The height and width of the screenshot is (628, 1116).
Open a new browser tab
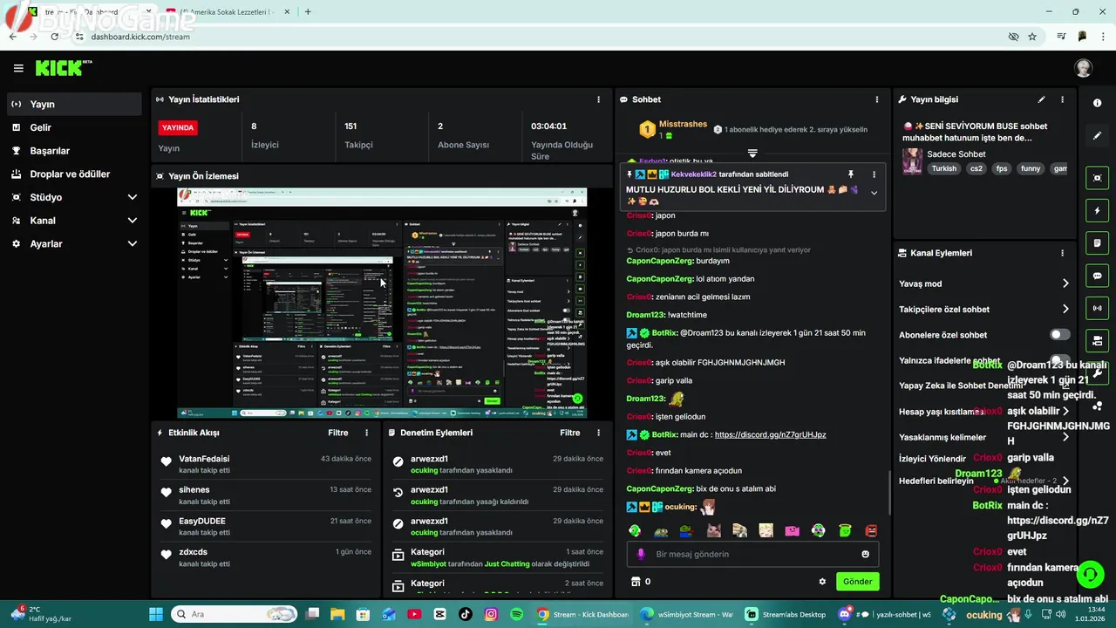308,12
